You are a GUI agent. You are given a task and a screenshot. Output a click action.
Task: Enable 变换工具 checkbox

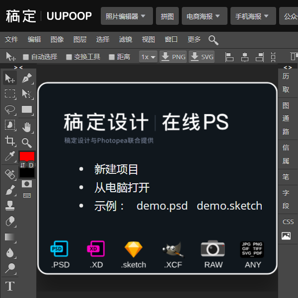69,57
